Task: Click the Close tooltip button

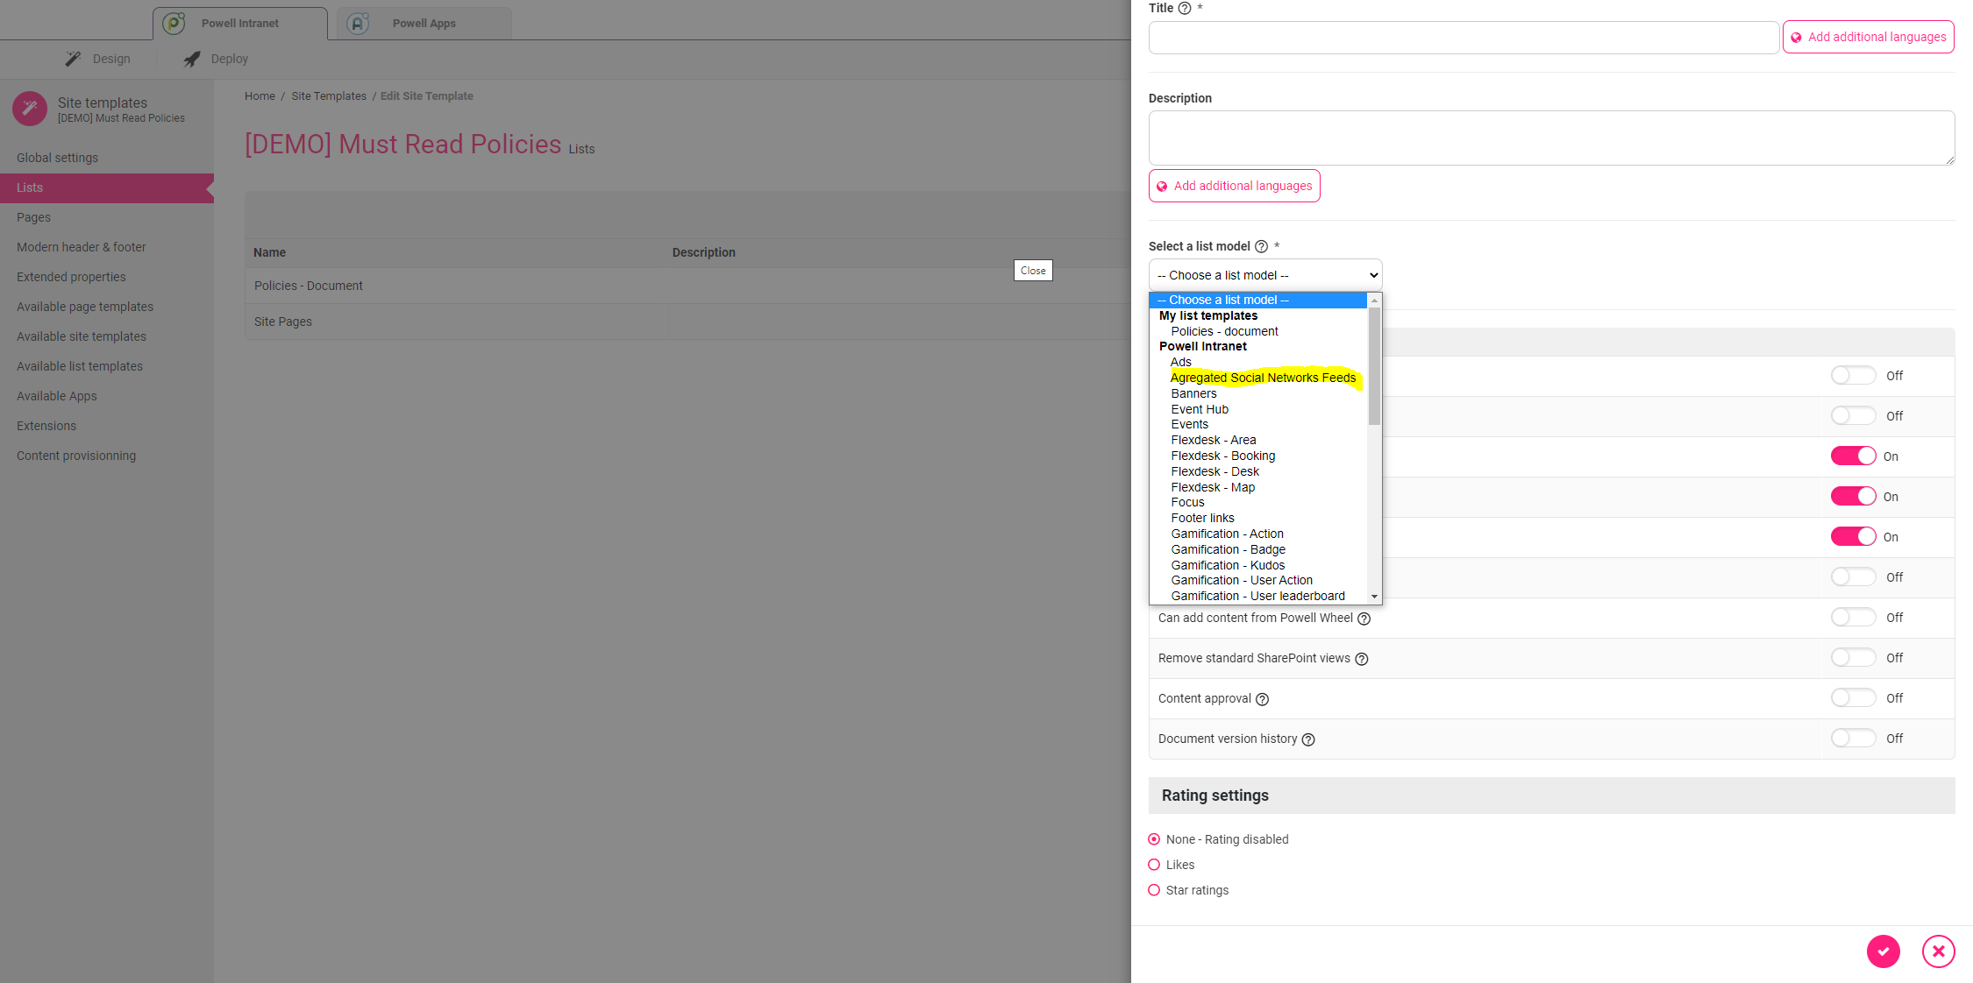Action: (1033, 271)
